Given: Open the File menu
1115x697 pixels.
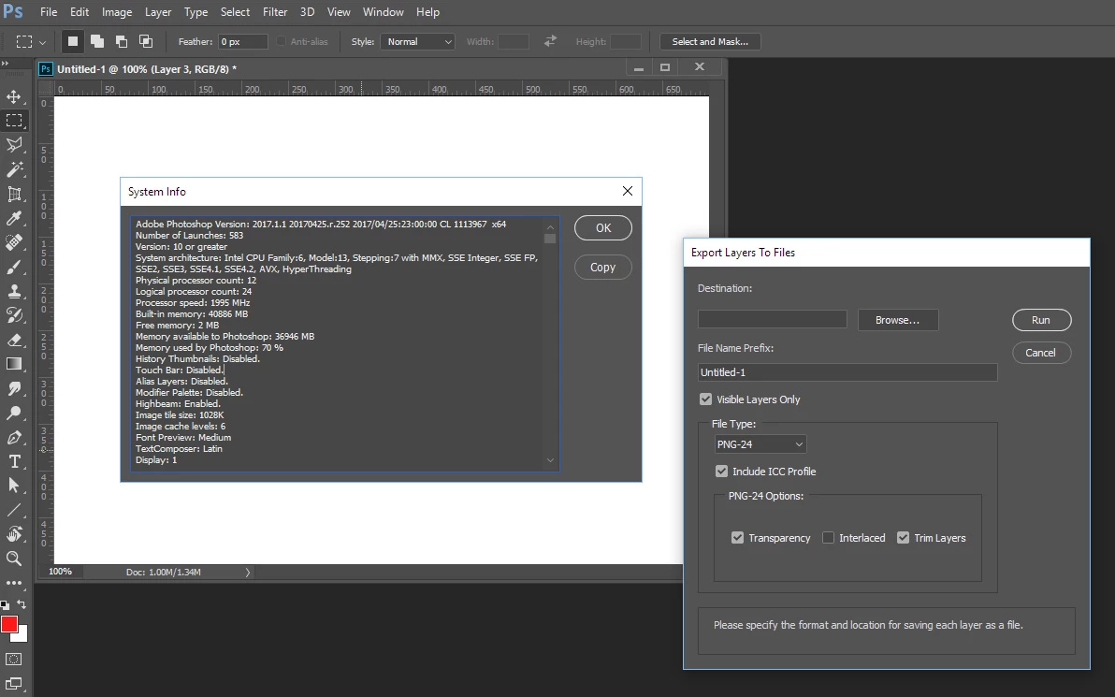Looking at the screenshot, I should click(x=49, y=12).
